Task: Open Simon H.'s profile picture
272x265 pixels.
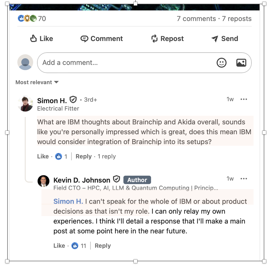Action: (25, 104)
